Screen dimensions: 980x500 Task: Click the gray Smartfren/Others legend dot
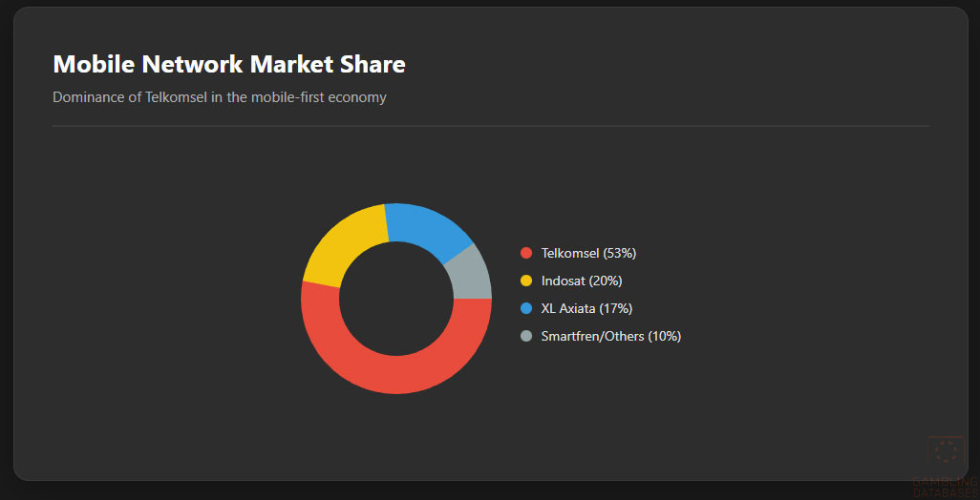coord(525,336)
